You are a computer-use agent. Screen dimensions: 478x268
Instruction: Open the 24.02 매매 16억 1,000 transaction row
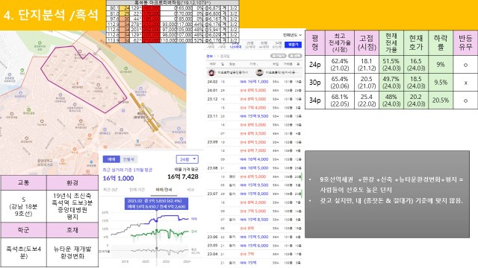[254, 82]
